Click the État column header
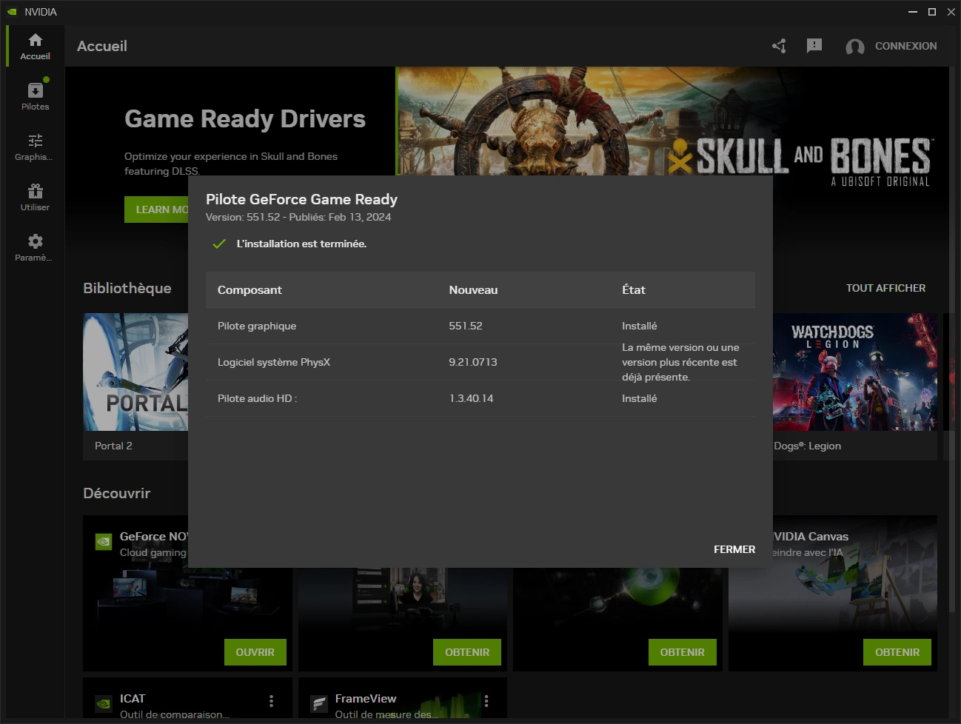The height and width of the screenshot is (724, 961). coord(634,289)
